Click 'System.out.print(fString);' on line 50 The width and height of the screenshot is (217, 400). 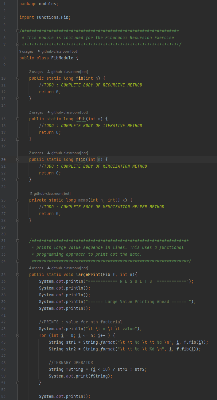pos(81,376)
